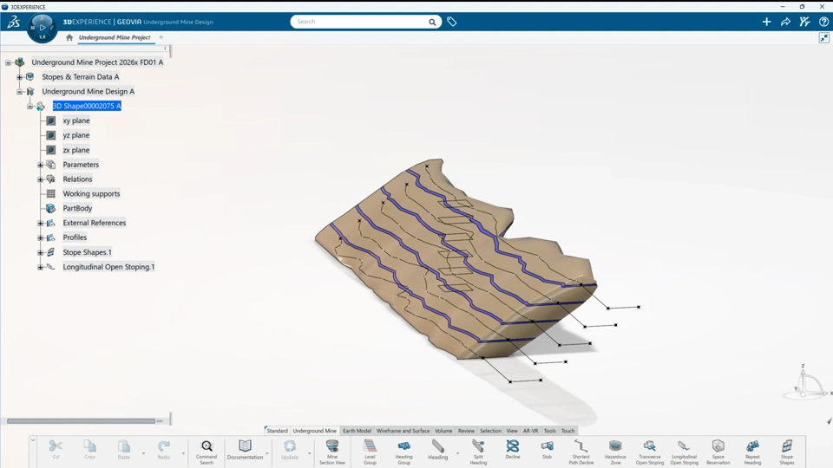The image size is (833, 468).
Task: Select the Hazardous Zone tool
Action: click(x=615, y=452)
